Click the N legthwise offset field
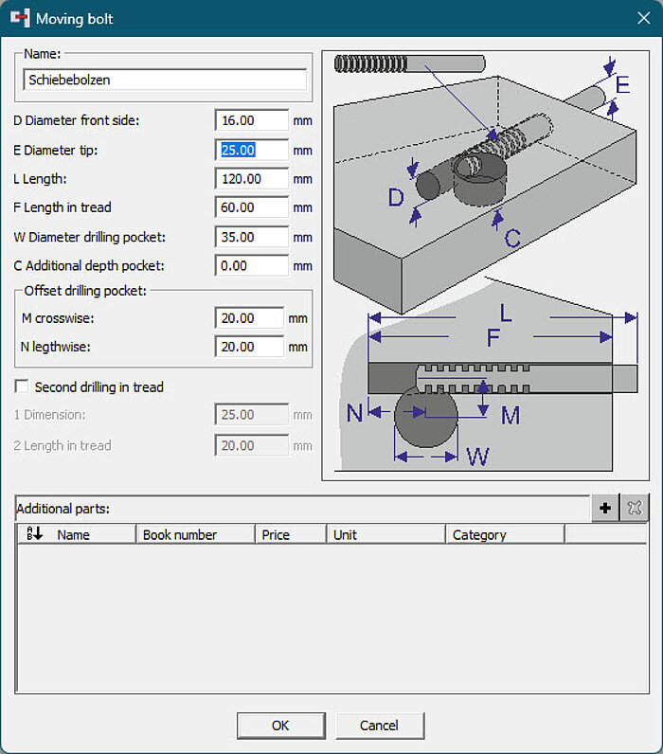The width and height of the screenshot is (663, 754). coord(249,347)
